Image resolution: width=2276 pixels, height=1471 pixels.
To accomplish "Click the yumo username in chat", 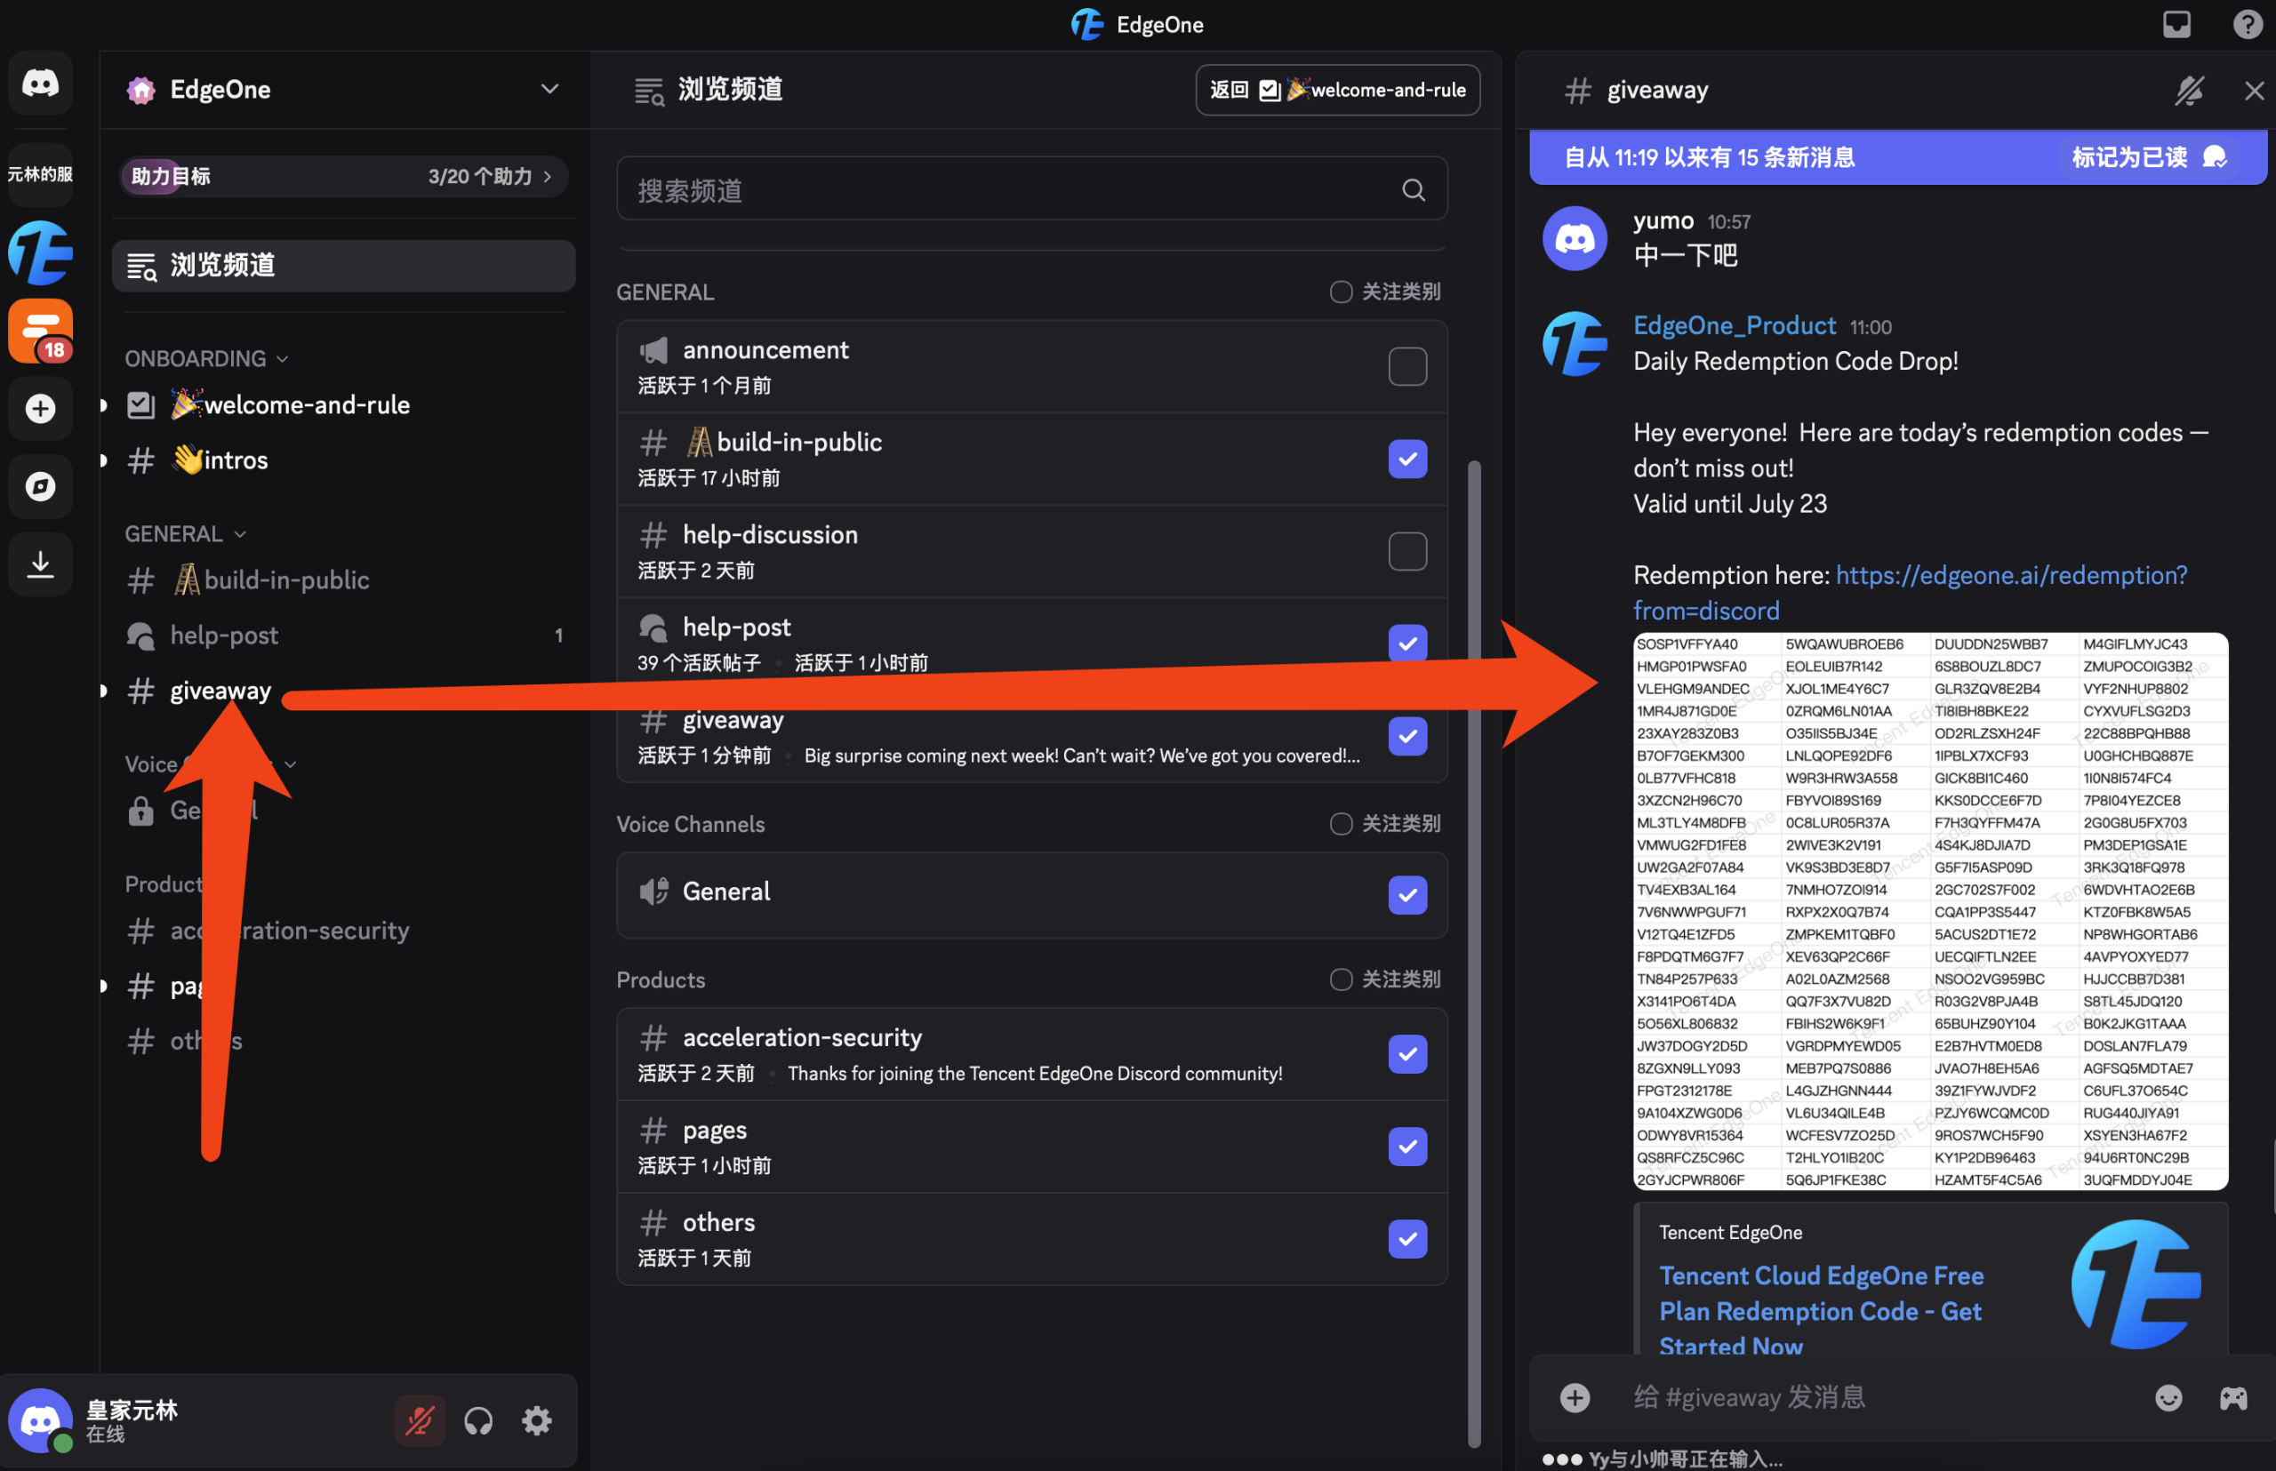I will click(1663, 220).
